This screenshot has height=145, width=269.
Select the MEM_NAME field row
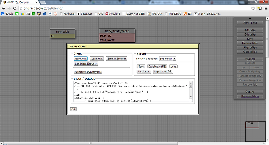pos(117,40)
